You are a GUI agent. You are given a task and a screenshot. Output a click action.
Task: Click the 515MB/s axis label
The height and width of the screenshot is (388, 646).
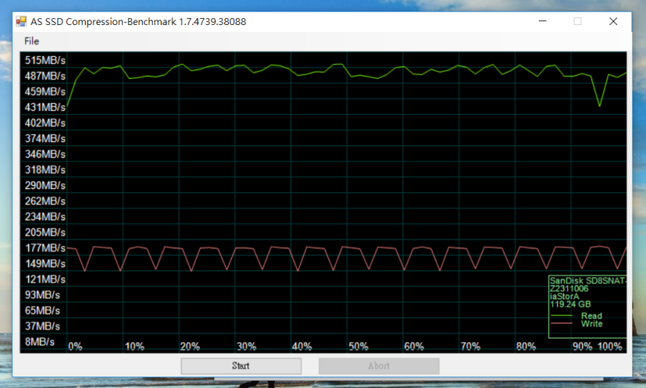45,61
